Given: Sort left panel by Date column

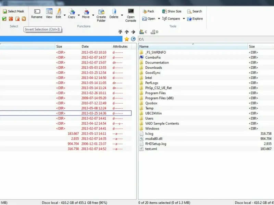Looking at the screenshot, I should tap(96, 46).
